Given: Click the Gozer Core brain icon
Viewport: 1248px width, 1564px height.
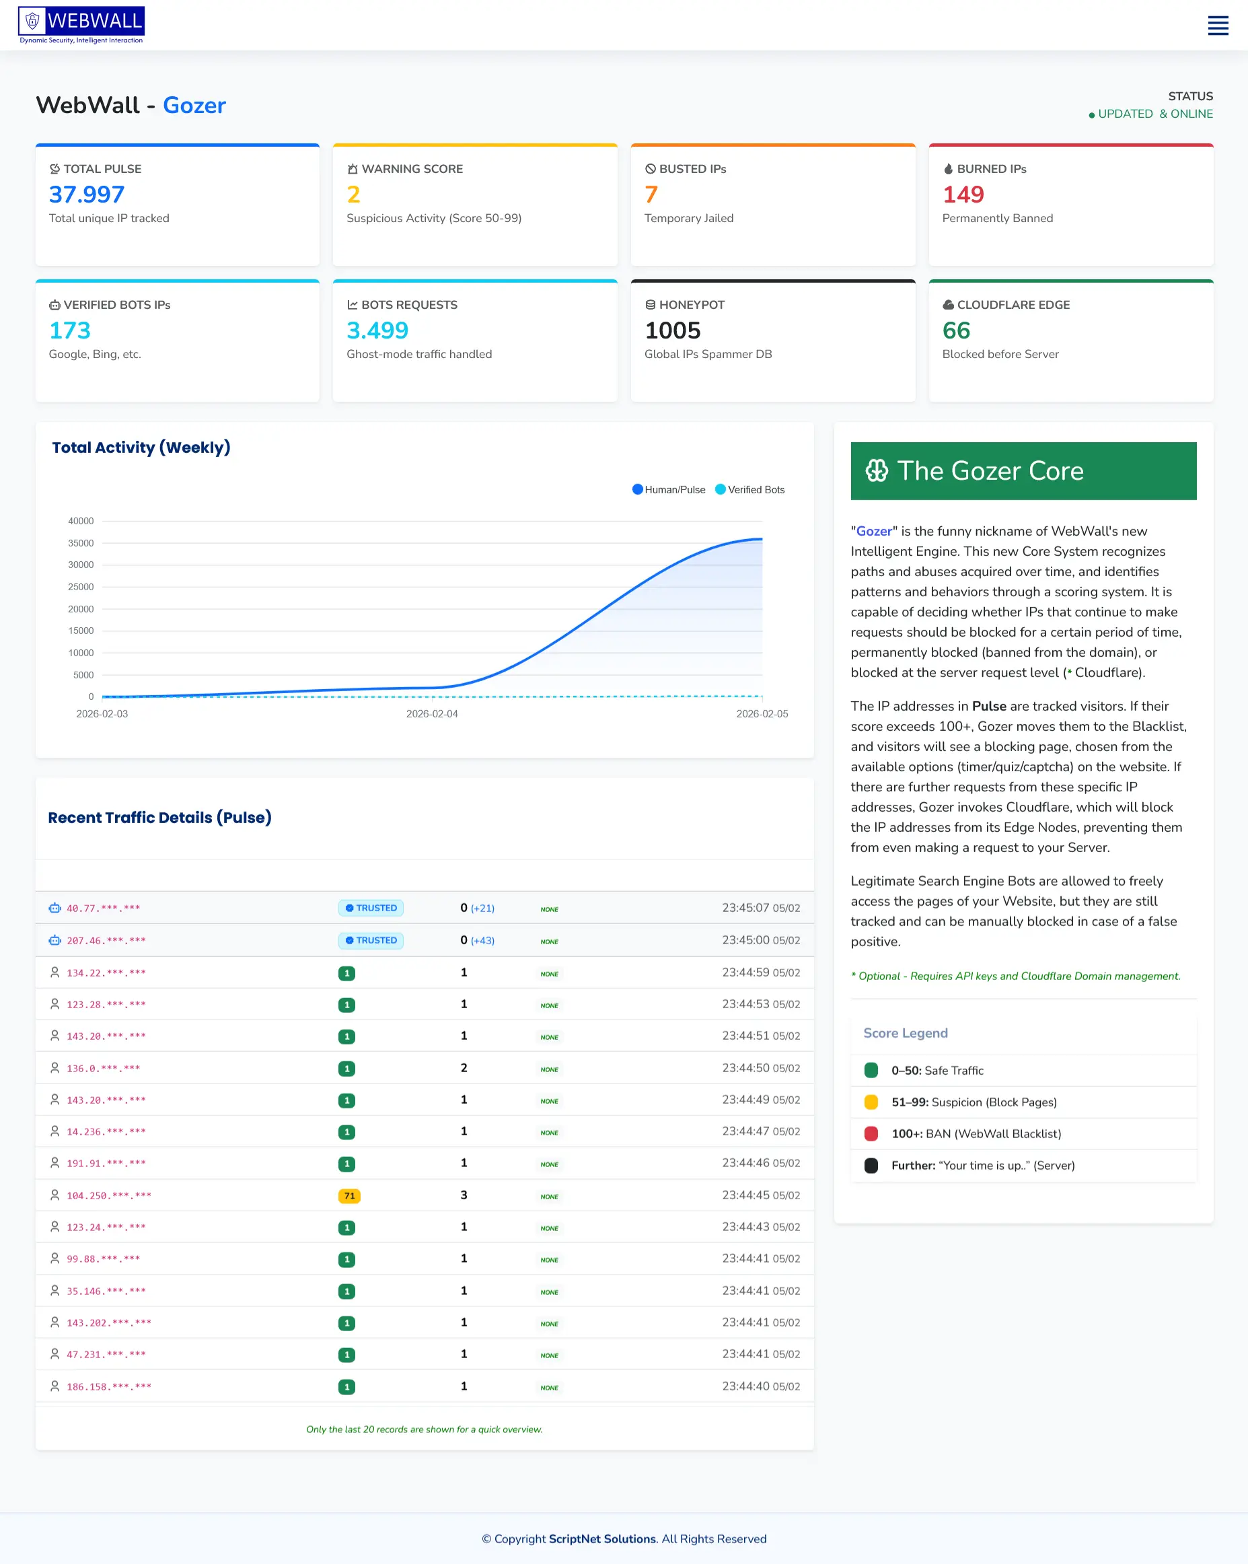Looking at the screenshot, I should pyautogui.click(x=878, y=471).
